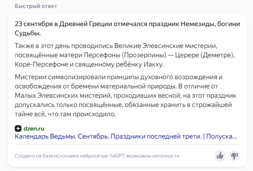Click the 'Быстрый ответ' heading
Viewport: 253px width, 171px height.
36,6
